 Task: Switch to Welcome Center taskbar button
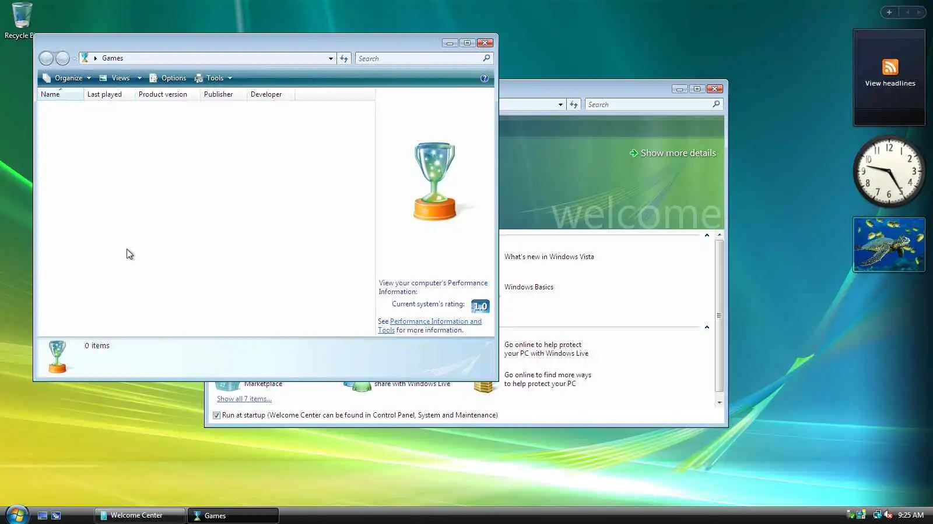pyautogui.click(x=140, y=515)
